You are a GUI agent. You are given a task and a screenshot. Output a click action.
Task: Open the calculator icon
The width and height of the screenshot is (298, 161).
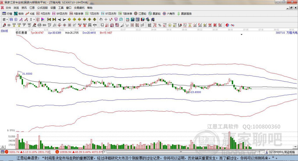132,19
